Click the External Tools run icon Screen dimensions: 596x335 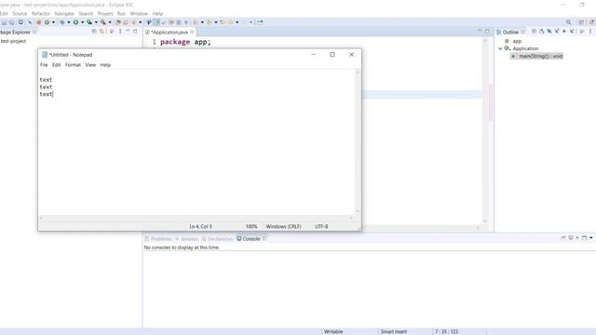[103, 22]
